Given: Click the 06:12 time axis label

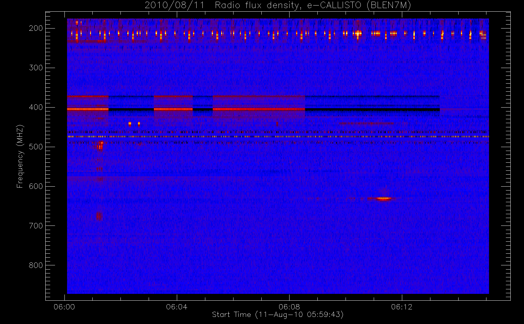Looking at the screenshot, I should click(402, 307).
